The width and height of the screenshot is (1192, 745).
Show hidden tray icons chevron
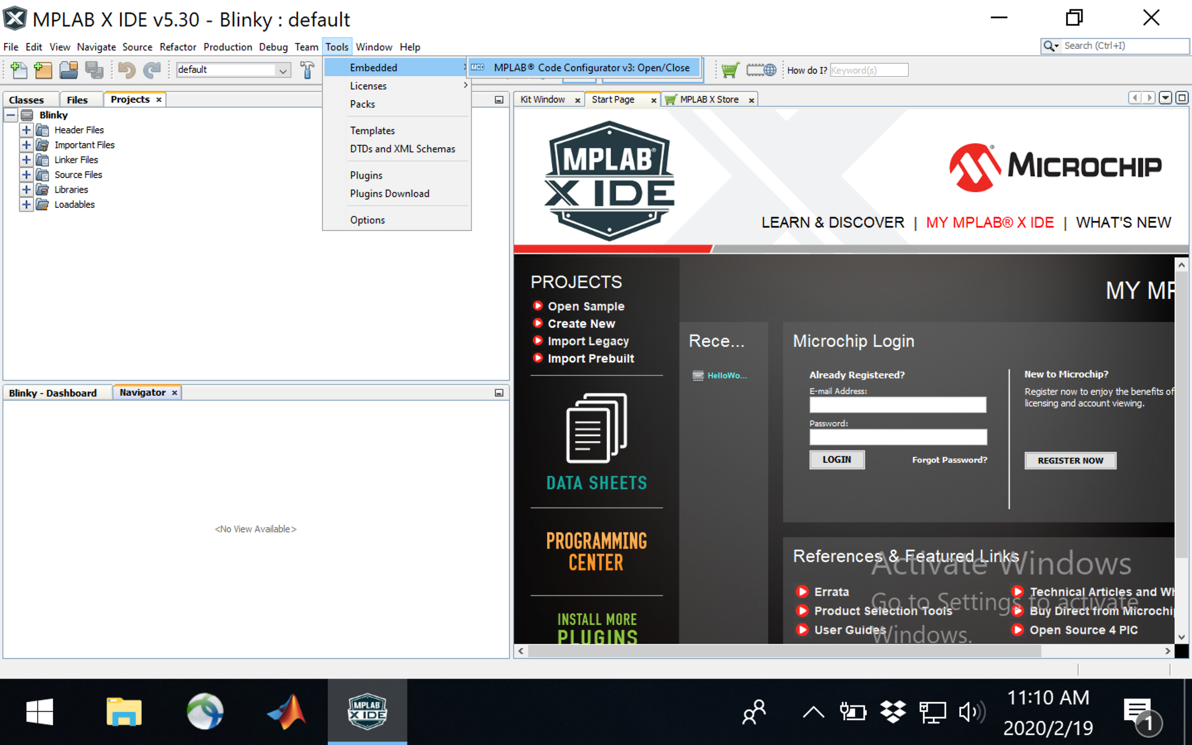point(813,711)
